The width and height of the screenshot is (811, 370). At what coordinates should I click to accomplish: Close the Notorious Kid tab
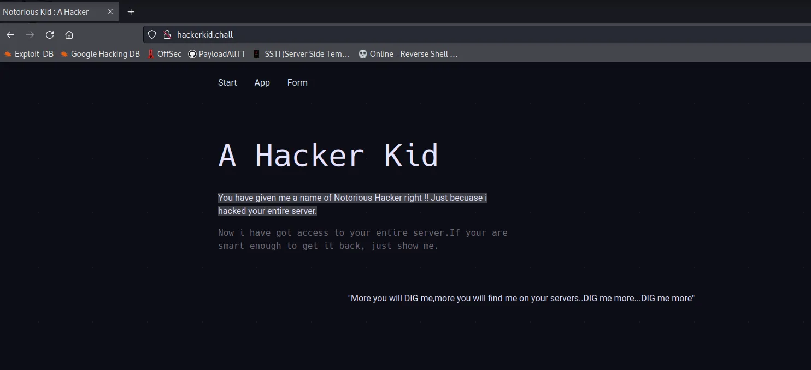110,11
